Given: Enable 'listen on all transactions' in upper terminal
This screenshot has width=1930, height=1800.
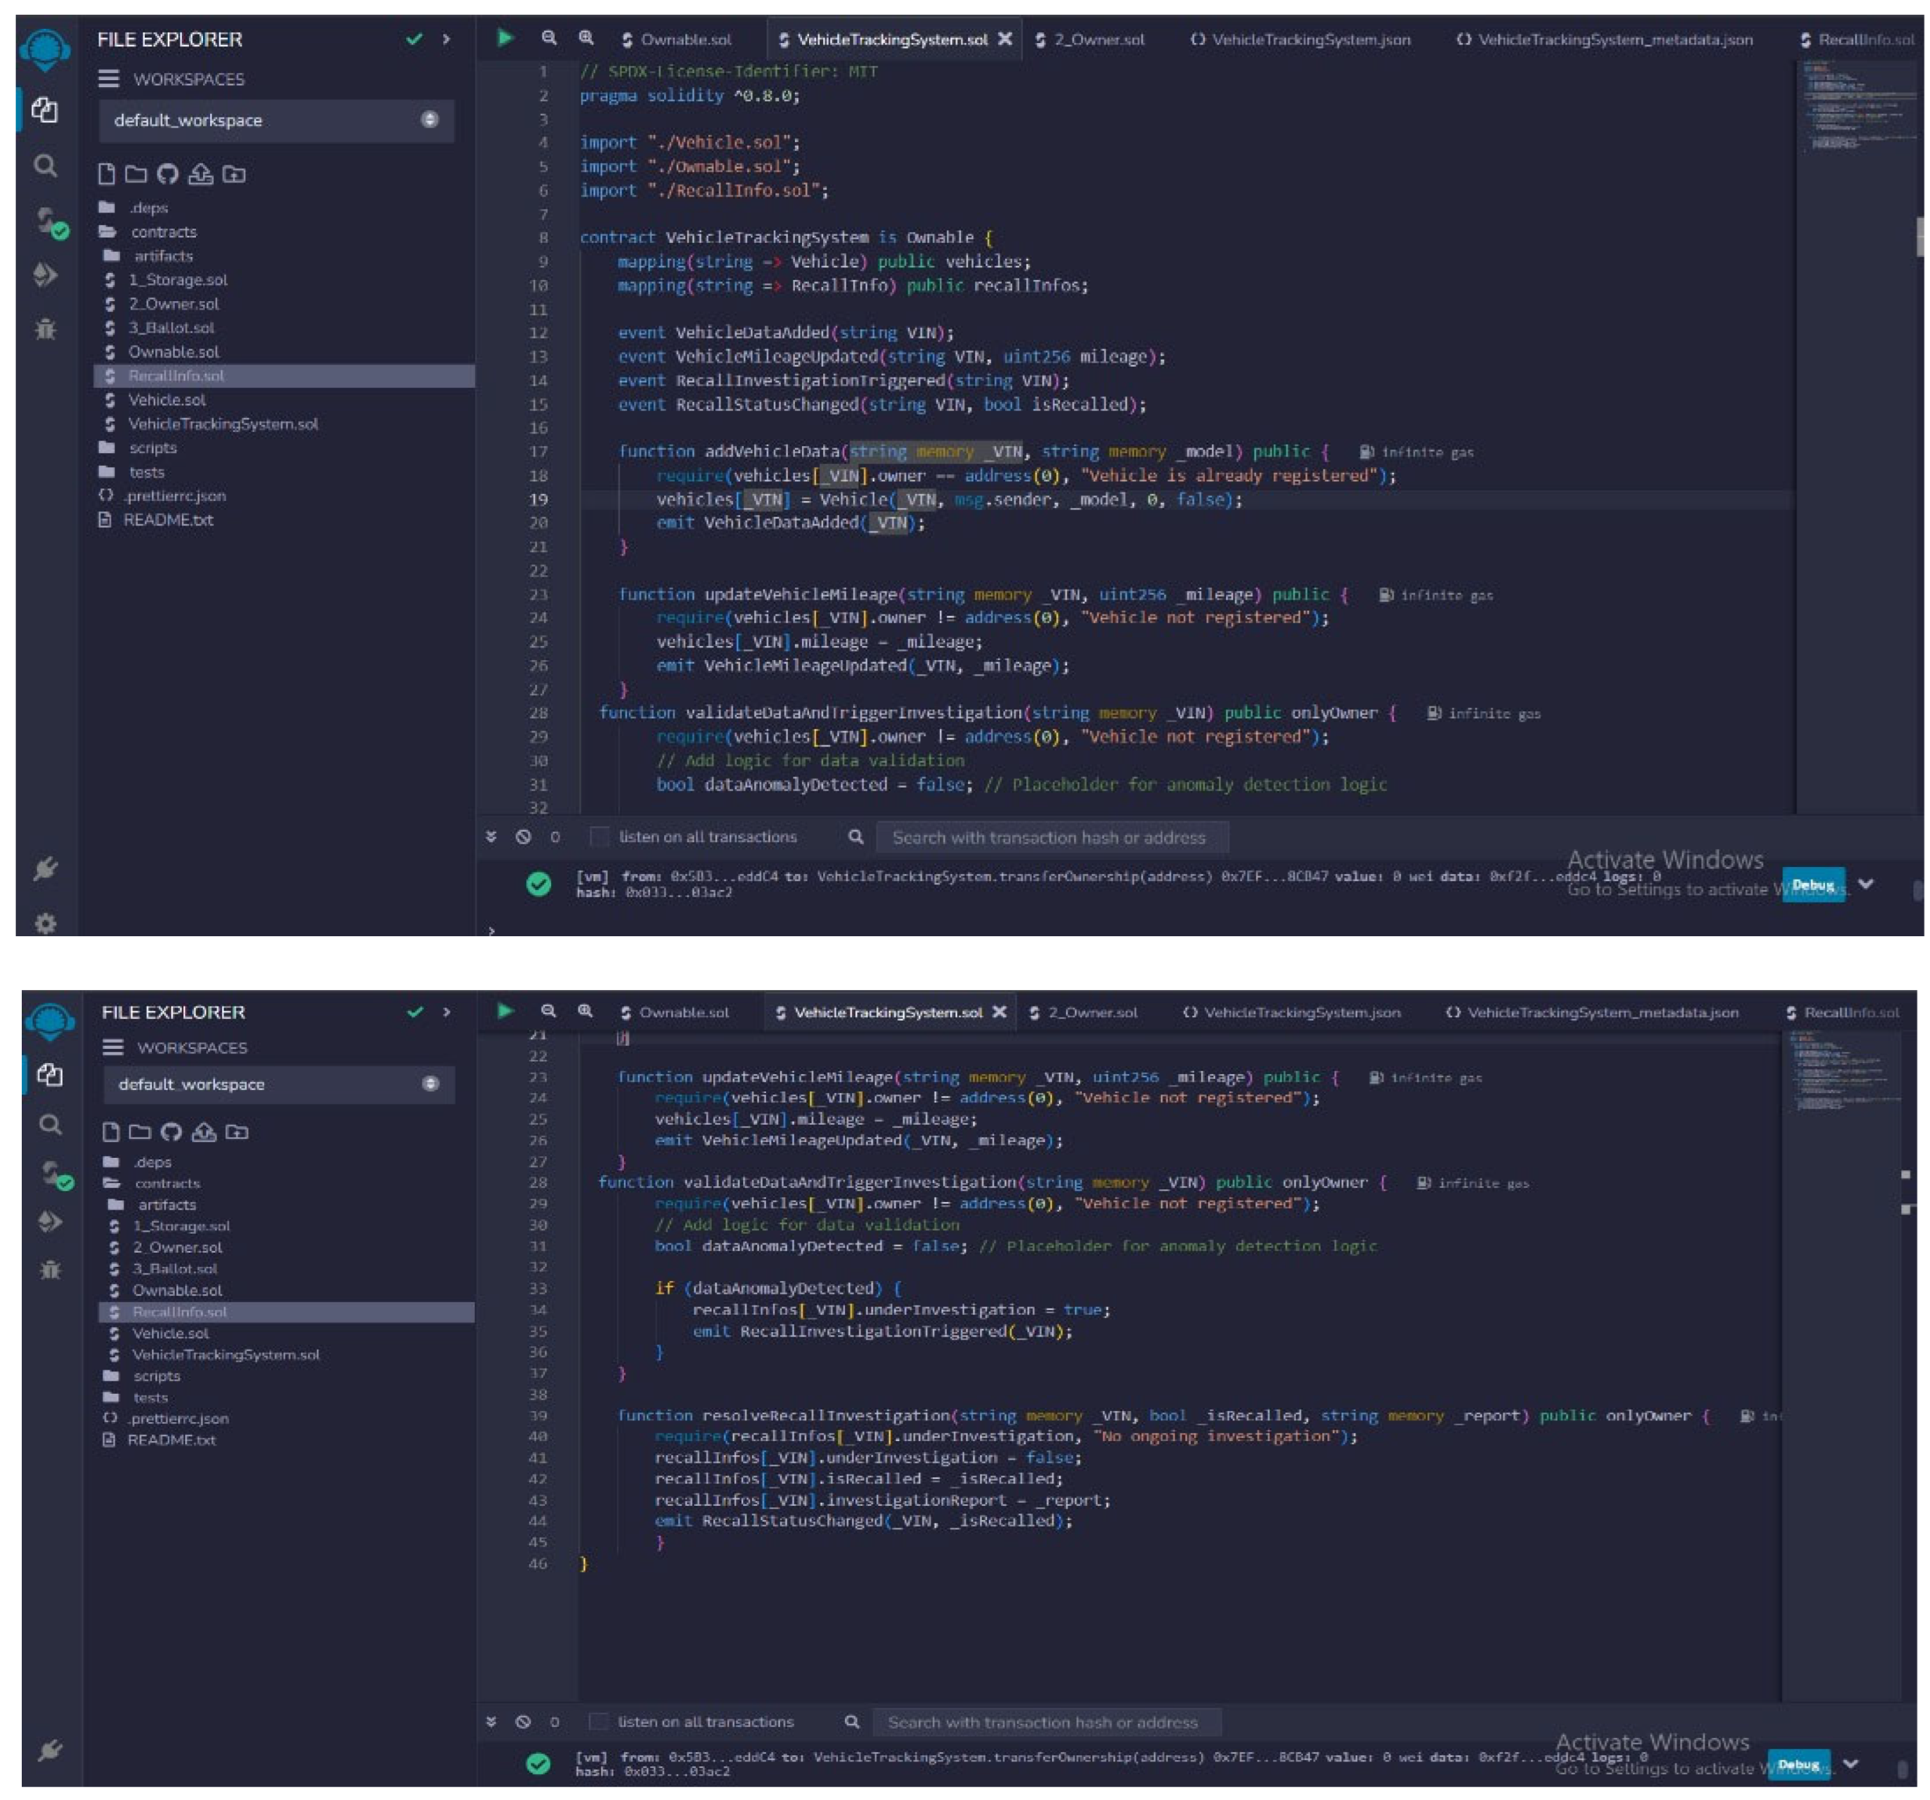Looking at the screenshot, I should [600, 838].
